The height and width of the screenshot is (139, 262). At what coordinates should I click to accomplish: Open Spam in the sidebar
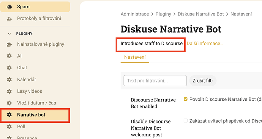click(35, 7)
